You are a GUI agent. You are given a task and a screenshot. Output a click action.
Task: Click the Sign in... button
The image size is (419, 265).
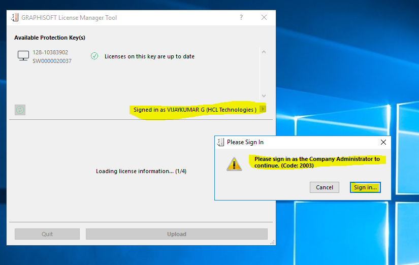365,187
